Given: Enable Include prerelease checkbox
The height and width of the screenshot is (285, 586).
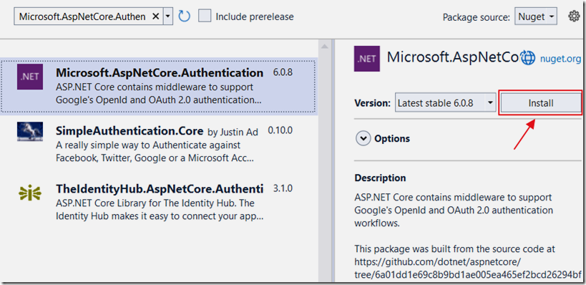Looking at the screenshot, I should click(x=205, y=16).
